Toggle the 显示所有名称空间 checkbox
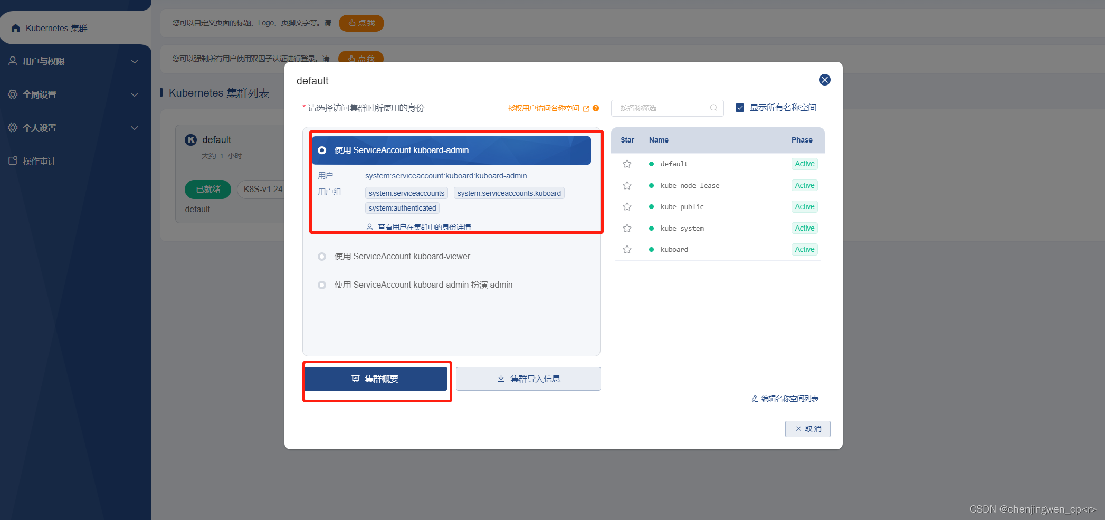1105x520 pixels. click(740, 108)
